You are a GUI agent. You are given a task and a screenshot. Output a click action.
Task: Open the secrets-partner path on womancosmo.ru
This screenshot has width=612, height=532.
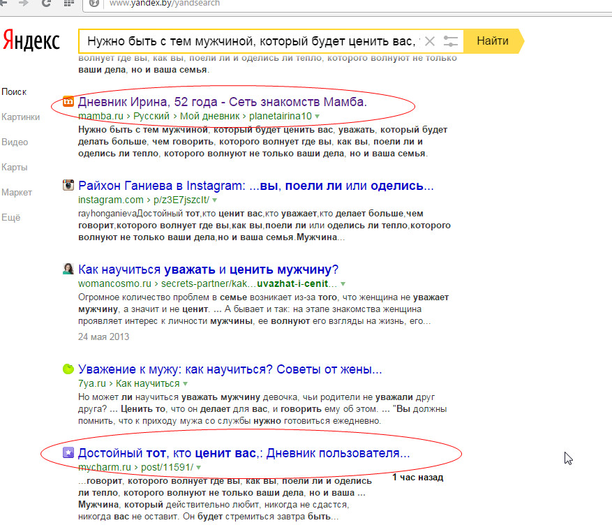[249, 283]
